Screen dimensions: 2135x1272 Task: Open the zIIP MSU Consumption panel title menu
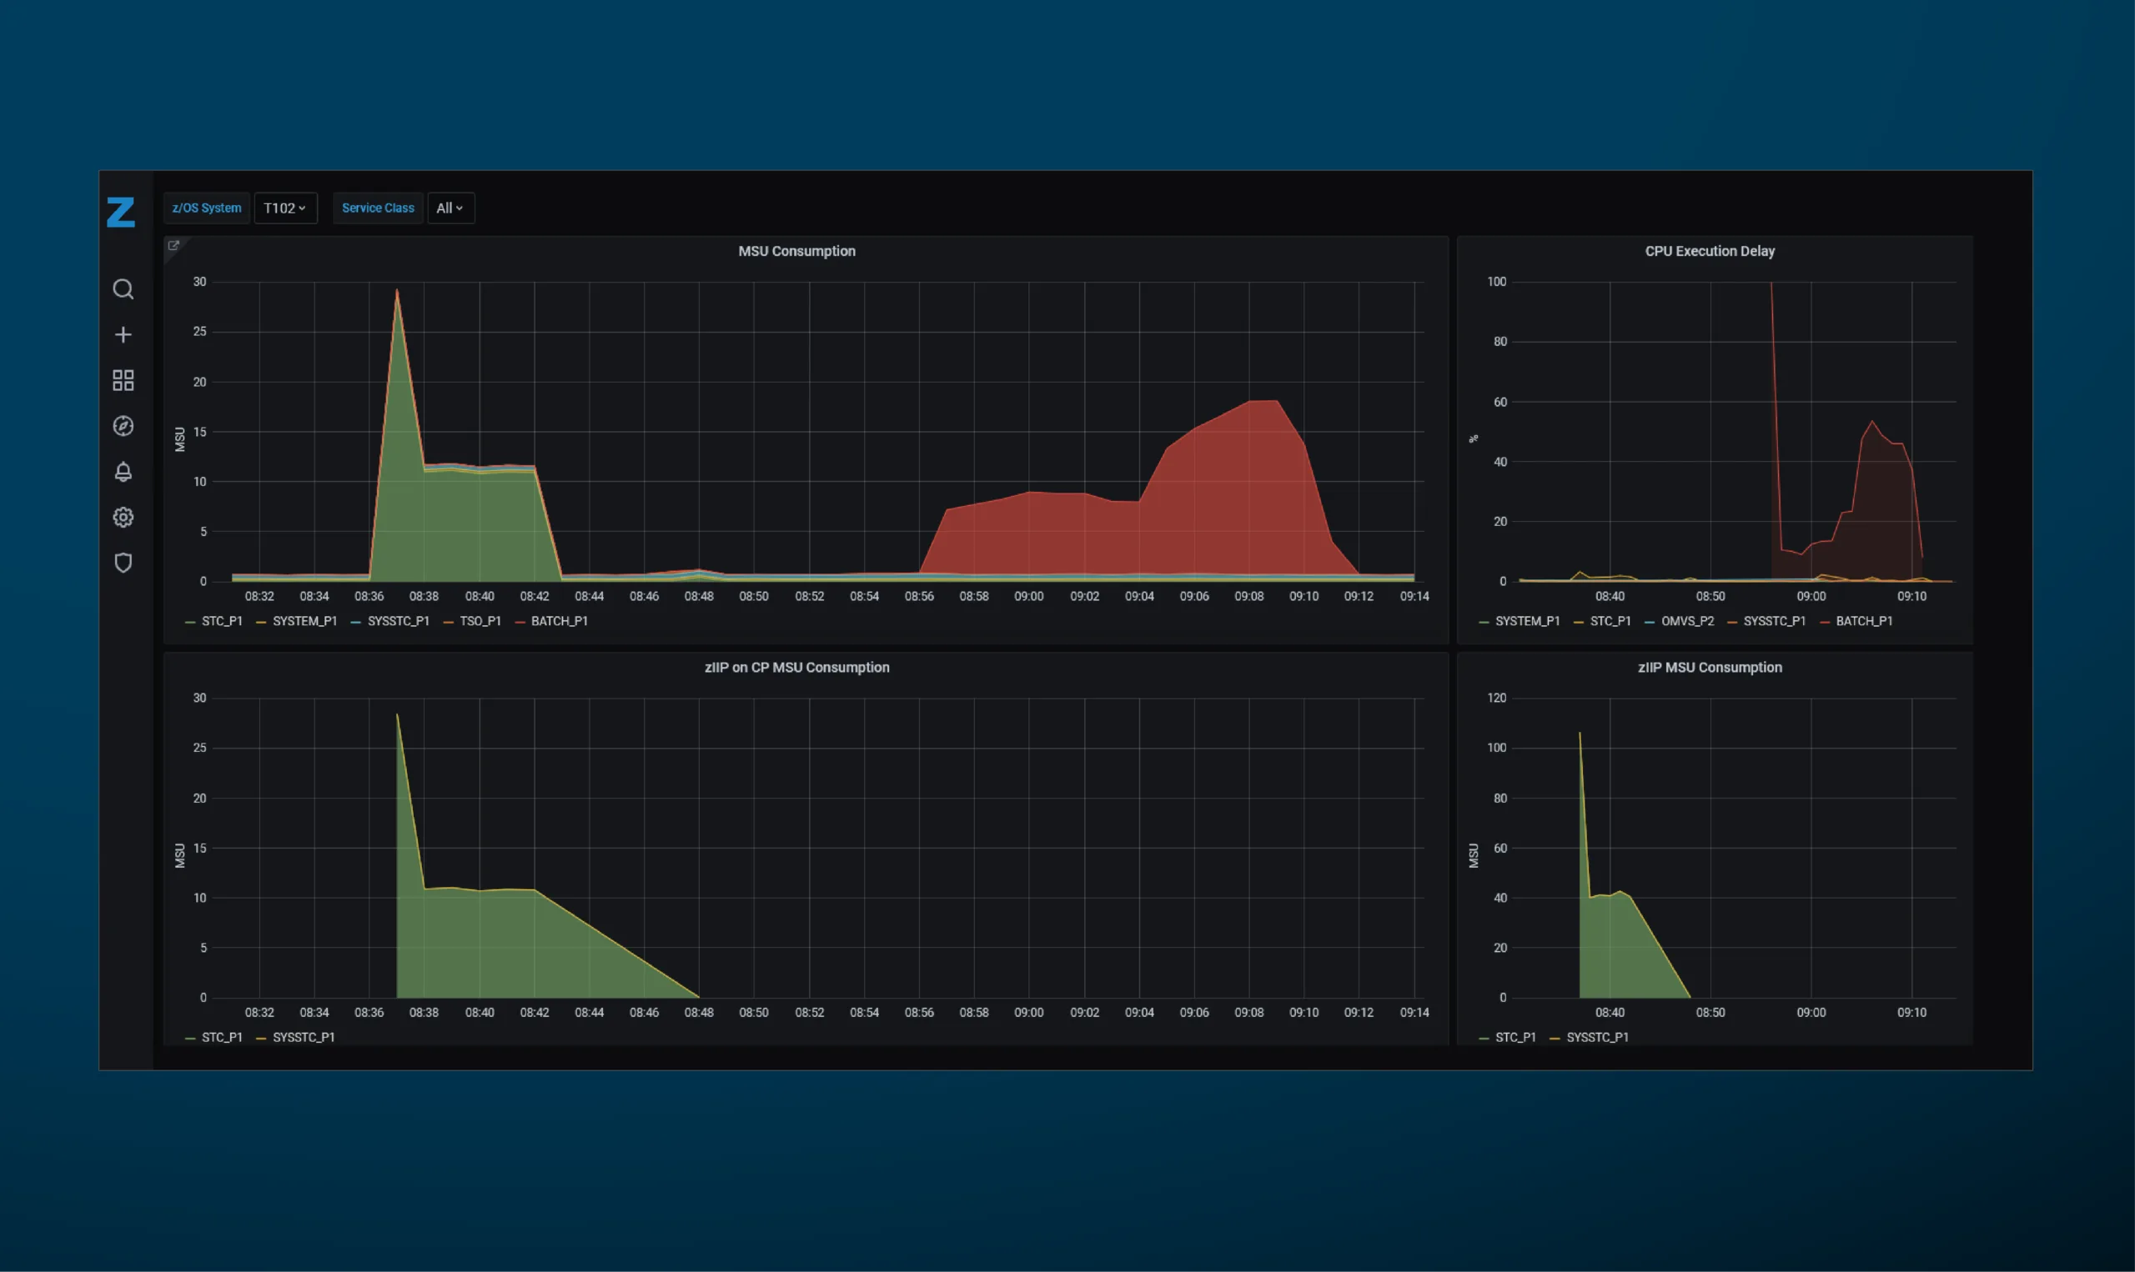pyautogui.click(x=1709, y=667)
